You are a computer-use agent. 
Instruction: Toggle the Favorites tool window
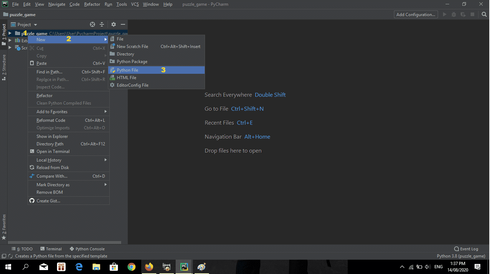[4, 224]
